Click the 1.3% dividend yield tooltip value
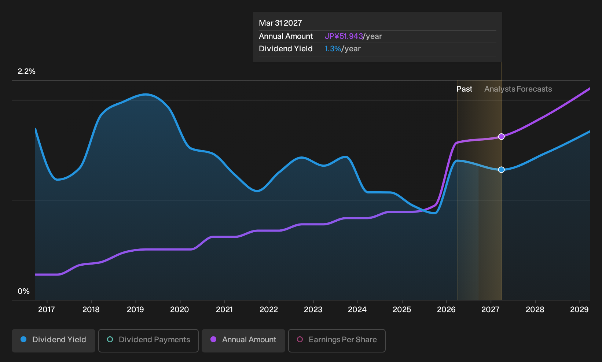602x362 pixels. 333,49
